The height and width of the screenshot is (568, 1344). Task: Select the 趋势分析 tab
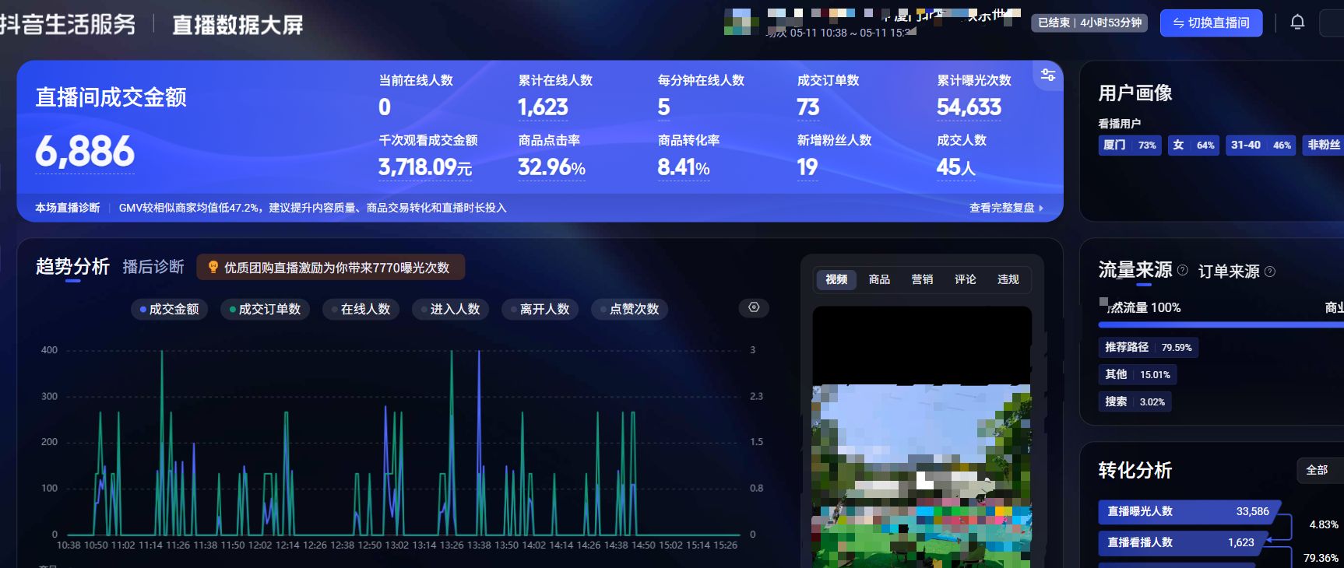point(72,267)
